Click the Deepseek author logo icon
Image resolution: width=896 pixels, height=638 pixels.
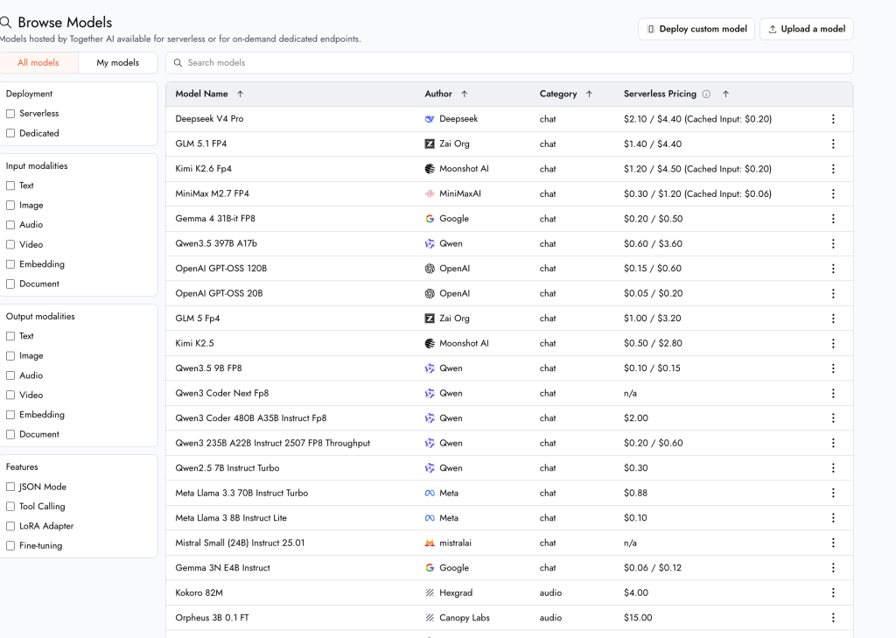point(430,119)
